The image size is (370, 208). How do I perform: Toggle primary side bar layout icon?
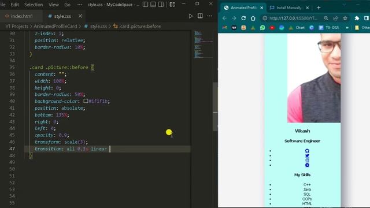[x=145, y=4]
